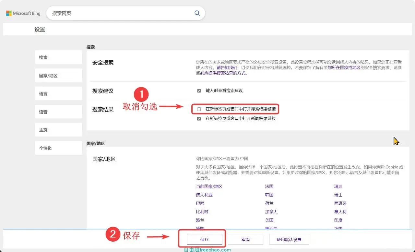
Task: Click the 搜索结果 row label
Action: tap(103, 110)
